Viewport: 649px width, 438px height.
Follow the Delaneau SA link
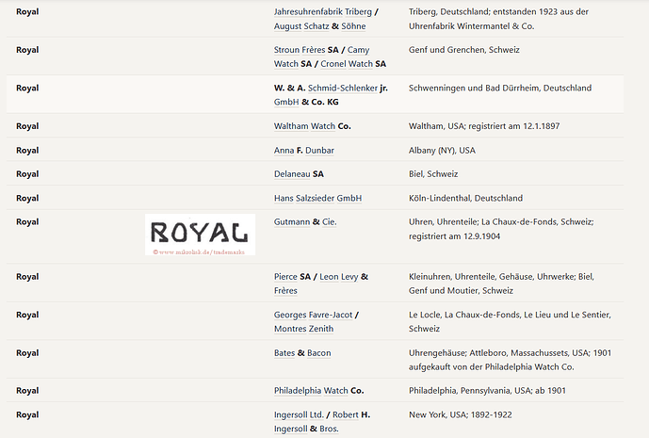pyautogui.click(x=299, y=174)
